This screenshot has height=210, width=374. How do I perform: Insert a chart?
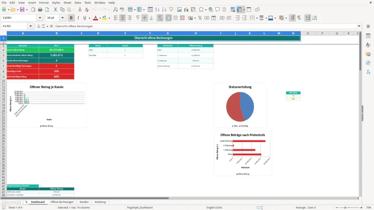[x=186, y=9]
